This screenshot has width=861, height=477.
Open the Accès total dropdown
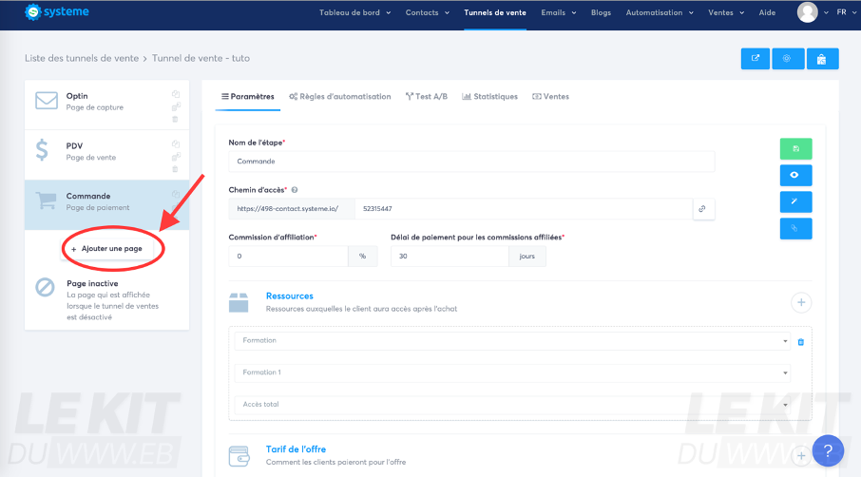pyautogui.click(x=512, y=405)
